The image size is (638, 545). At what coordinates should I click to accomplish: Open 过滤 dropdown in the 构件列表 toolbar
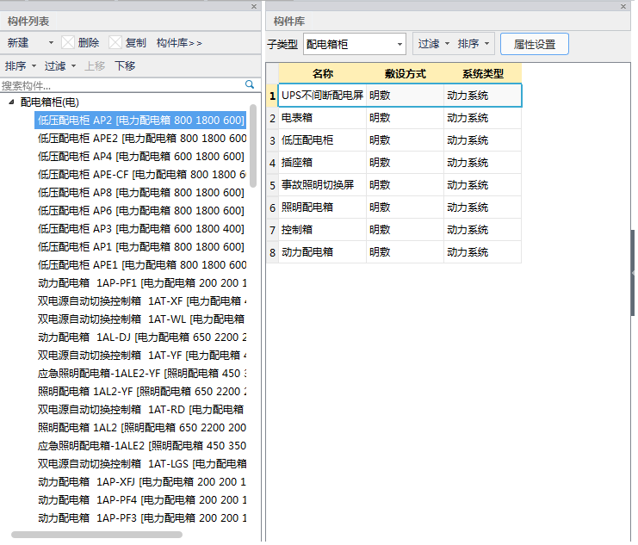tap(60, 65)
